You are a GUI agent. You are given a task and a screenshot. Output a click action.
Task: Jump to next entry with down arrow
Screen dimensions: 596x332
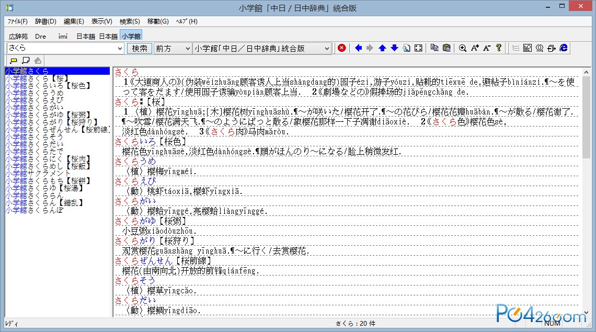(x=395, y=48)
